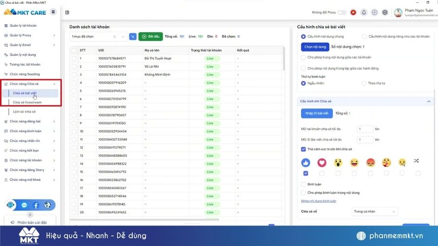
Task: Uncheck Thả cảm xúc trước khi chia sẻ
Action: click(x=303, y=149)
